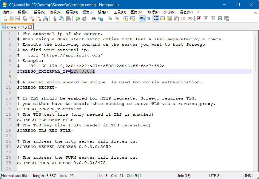Screen dimensions: 259x179
Task: Start macro recording with red dot
Action: coord(199,19)
